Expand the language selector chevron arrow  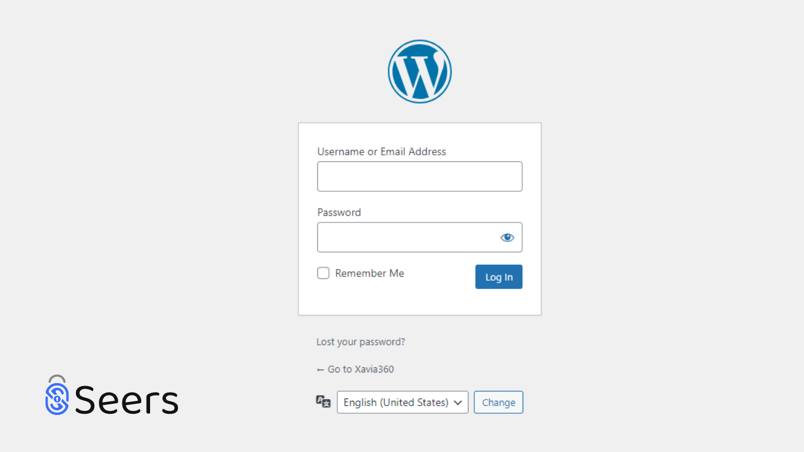click(x=458, y=403)
